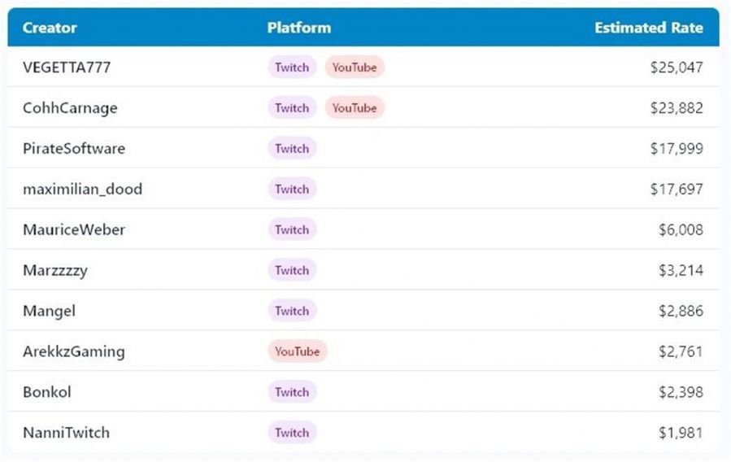Click the $1,981 rate for NanniTwitch
731x462 pixels.
681,433
